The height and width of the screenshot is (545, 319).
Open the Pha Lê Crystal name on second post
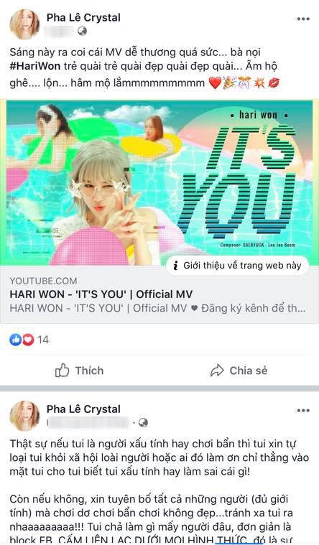pos(83,409)
